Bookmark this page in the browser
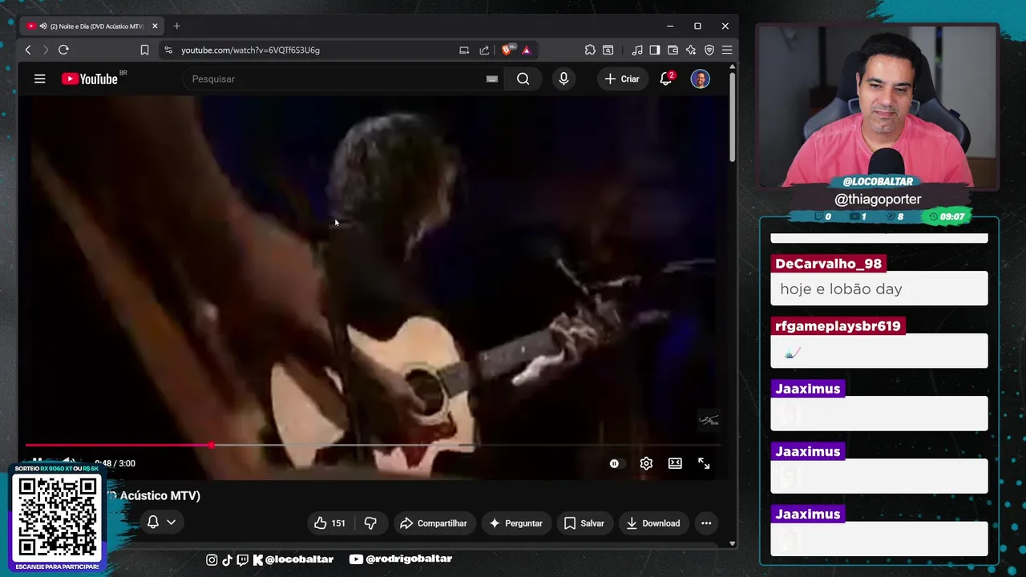The height and width of the screenshot is (577, 1026). click(x=144, y=50)
